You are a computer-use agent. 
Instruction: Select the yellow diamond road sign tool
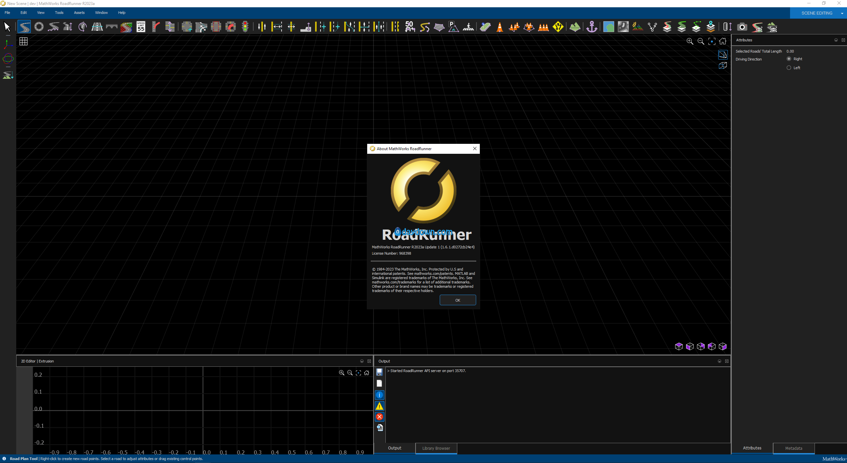pos(558,27)
